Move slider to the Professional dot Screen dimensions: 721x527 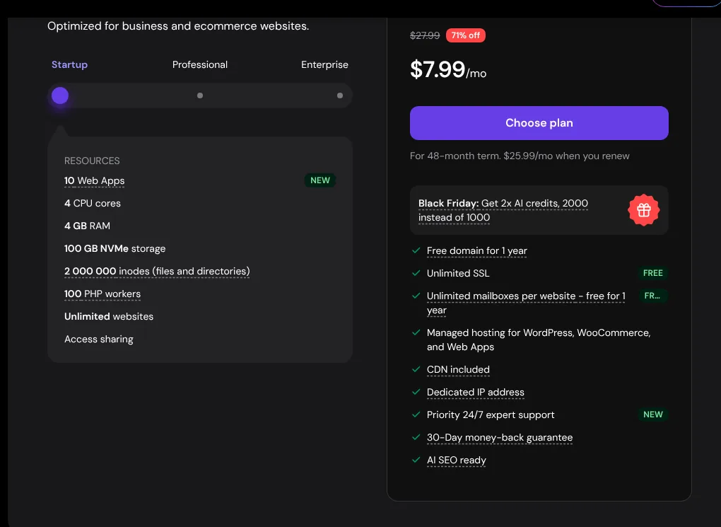click(200, 95)
